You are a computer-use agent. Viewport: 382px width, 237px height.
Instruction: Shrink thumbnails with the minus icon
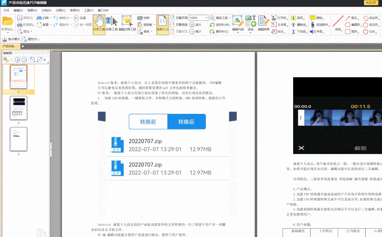coord(24,60)
